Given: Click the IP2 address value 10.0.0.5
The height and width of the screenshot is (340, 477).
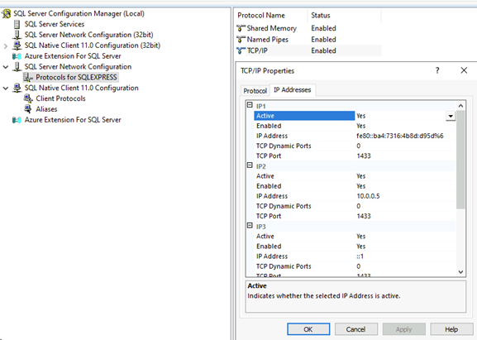Looking at the screenshot, I should (368, 196).
